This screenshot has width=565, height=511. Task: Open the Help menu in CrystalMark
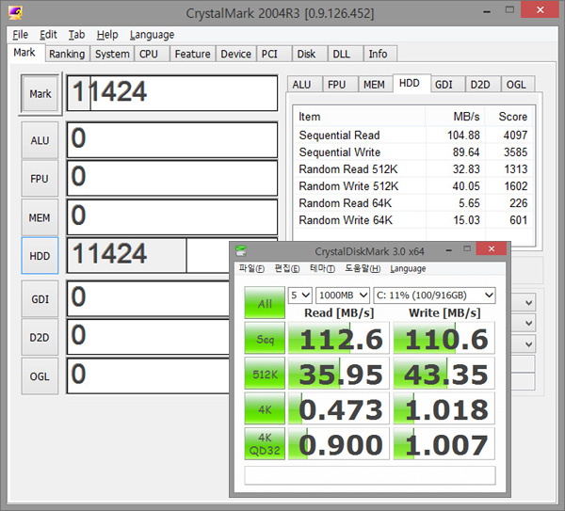point(107,35)
